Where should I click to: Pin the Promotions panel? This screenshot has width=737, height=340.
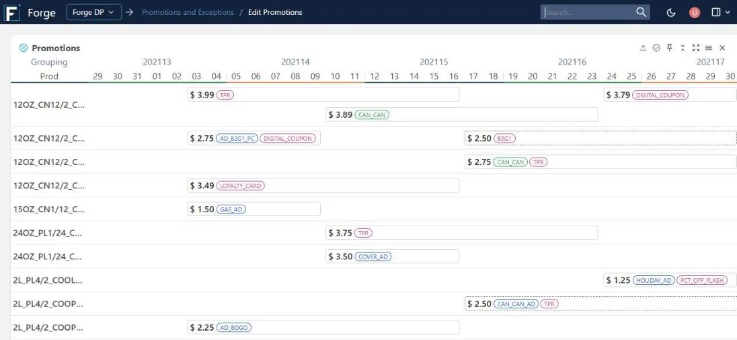[670, 48]
